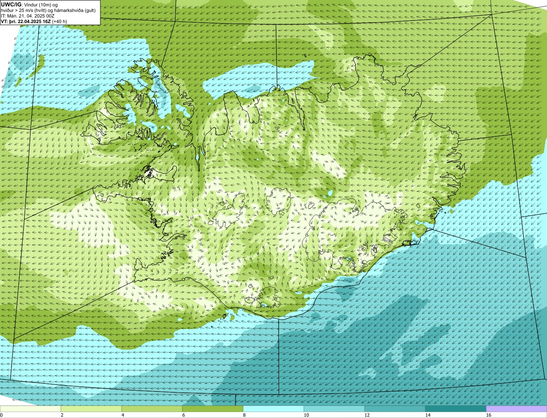Click the 10–12 m/s turquoise legend swatch
Image resolution: width=547 pixels, height=418 pixels.
(334, 409)
